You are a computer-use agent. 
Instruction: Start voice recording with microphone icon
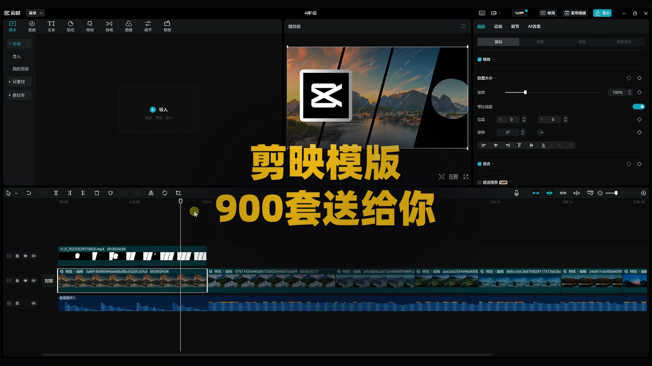click(516, 193)
